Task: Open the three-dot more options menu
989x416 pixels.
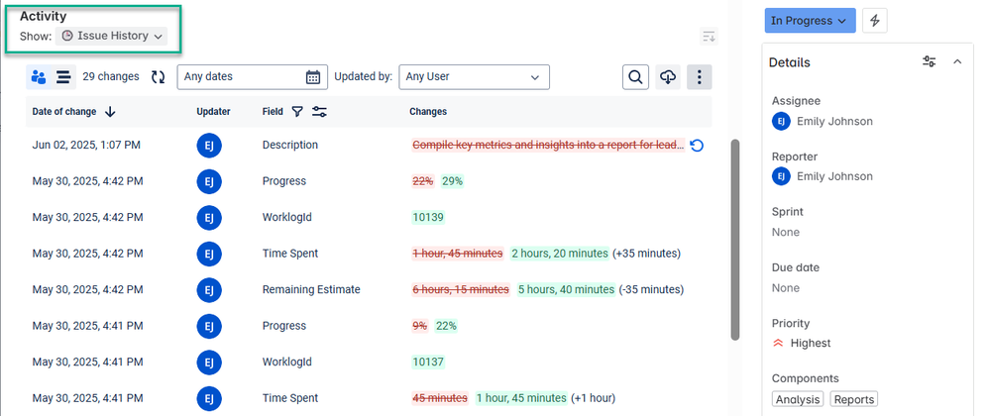Action: point(699,77)
